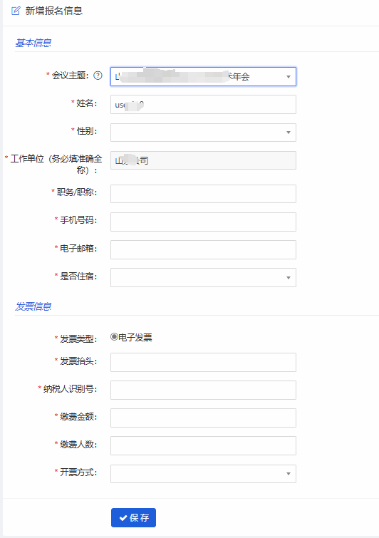This screenshot has width=379, height=538.
Task: Expand the 性别 dropdown
Action: pos(203,133)
